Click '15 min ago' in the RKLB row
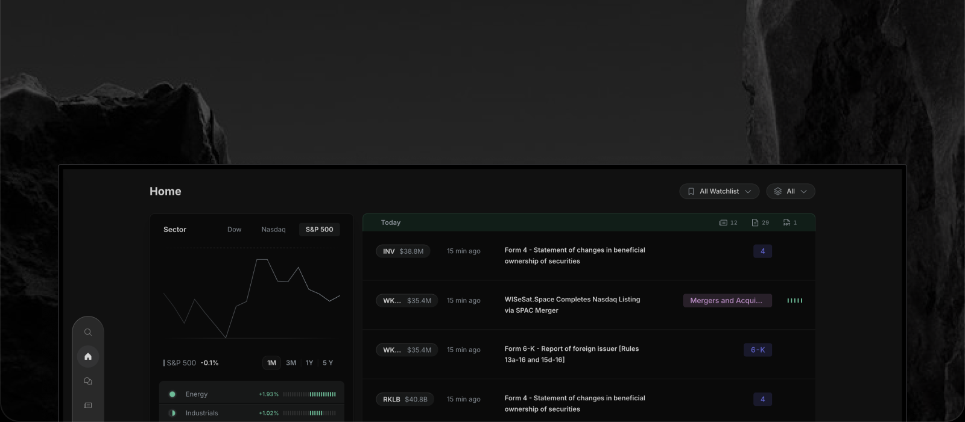The height and width of the screenshot is (422, 965). 464,399
